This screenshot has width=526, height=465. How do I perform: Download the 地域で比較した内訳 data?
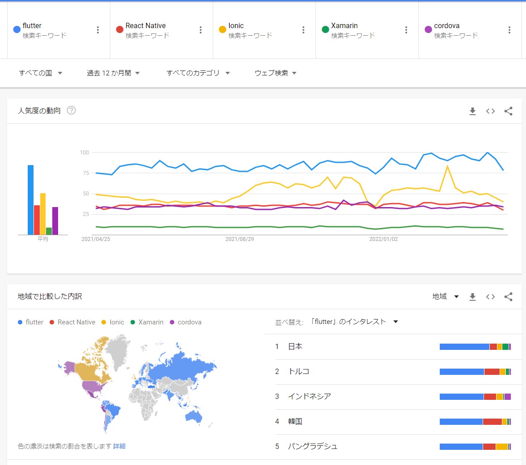[x=472, y=296]
